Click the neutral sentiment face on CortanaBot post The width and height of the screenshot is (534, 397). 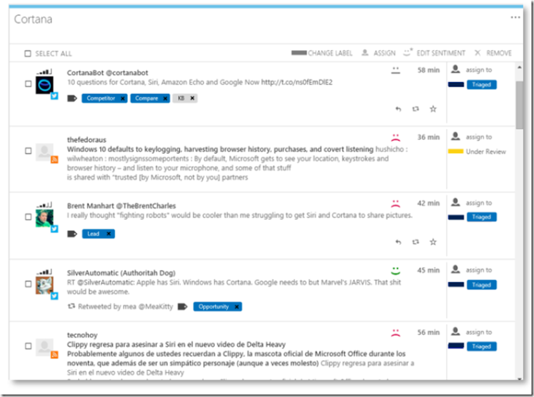(x=395, y=71)
